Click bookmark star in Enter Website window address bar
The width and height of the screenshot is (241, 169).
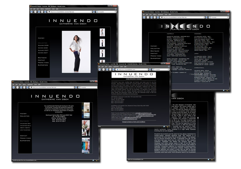tap(117, 70)
